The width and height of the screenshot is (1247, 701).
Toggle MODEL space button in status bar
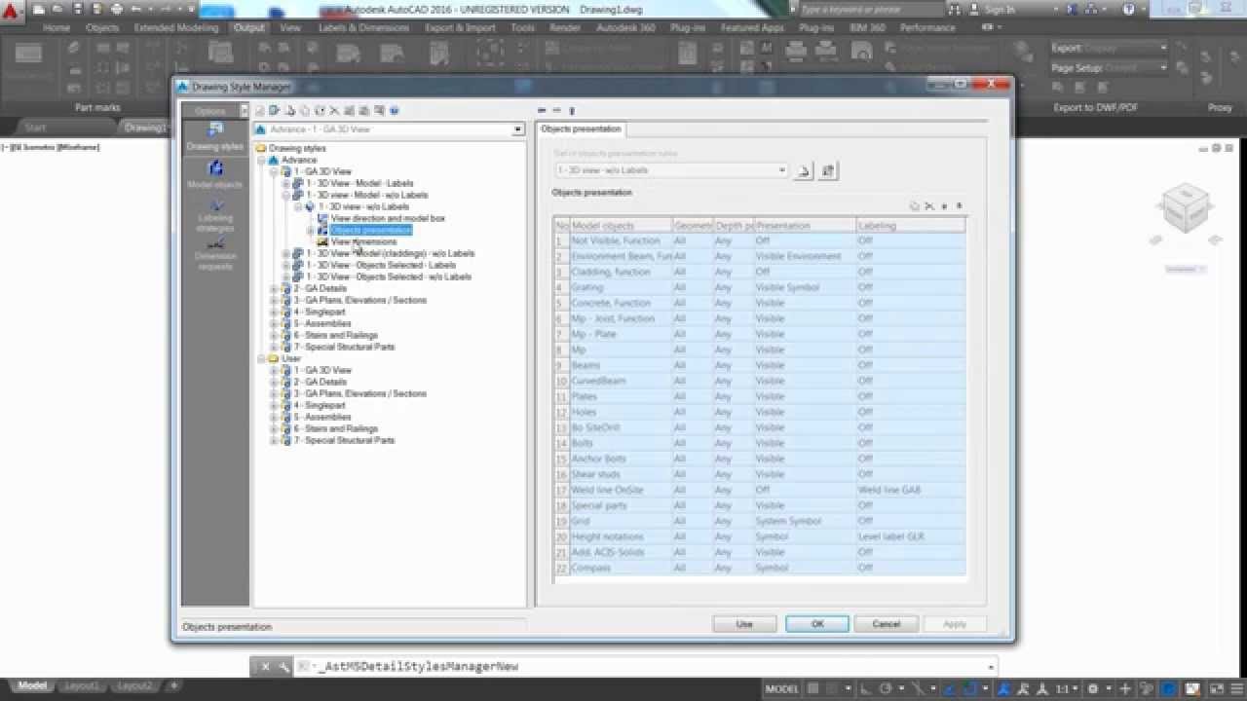[782, 688]
